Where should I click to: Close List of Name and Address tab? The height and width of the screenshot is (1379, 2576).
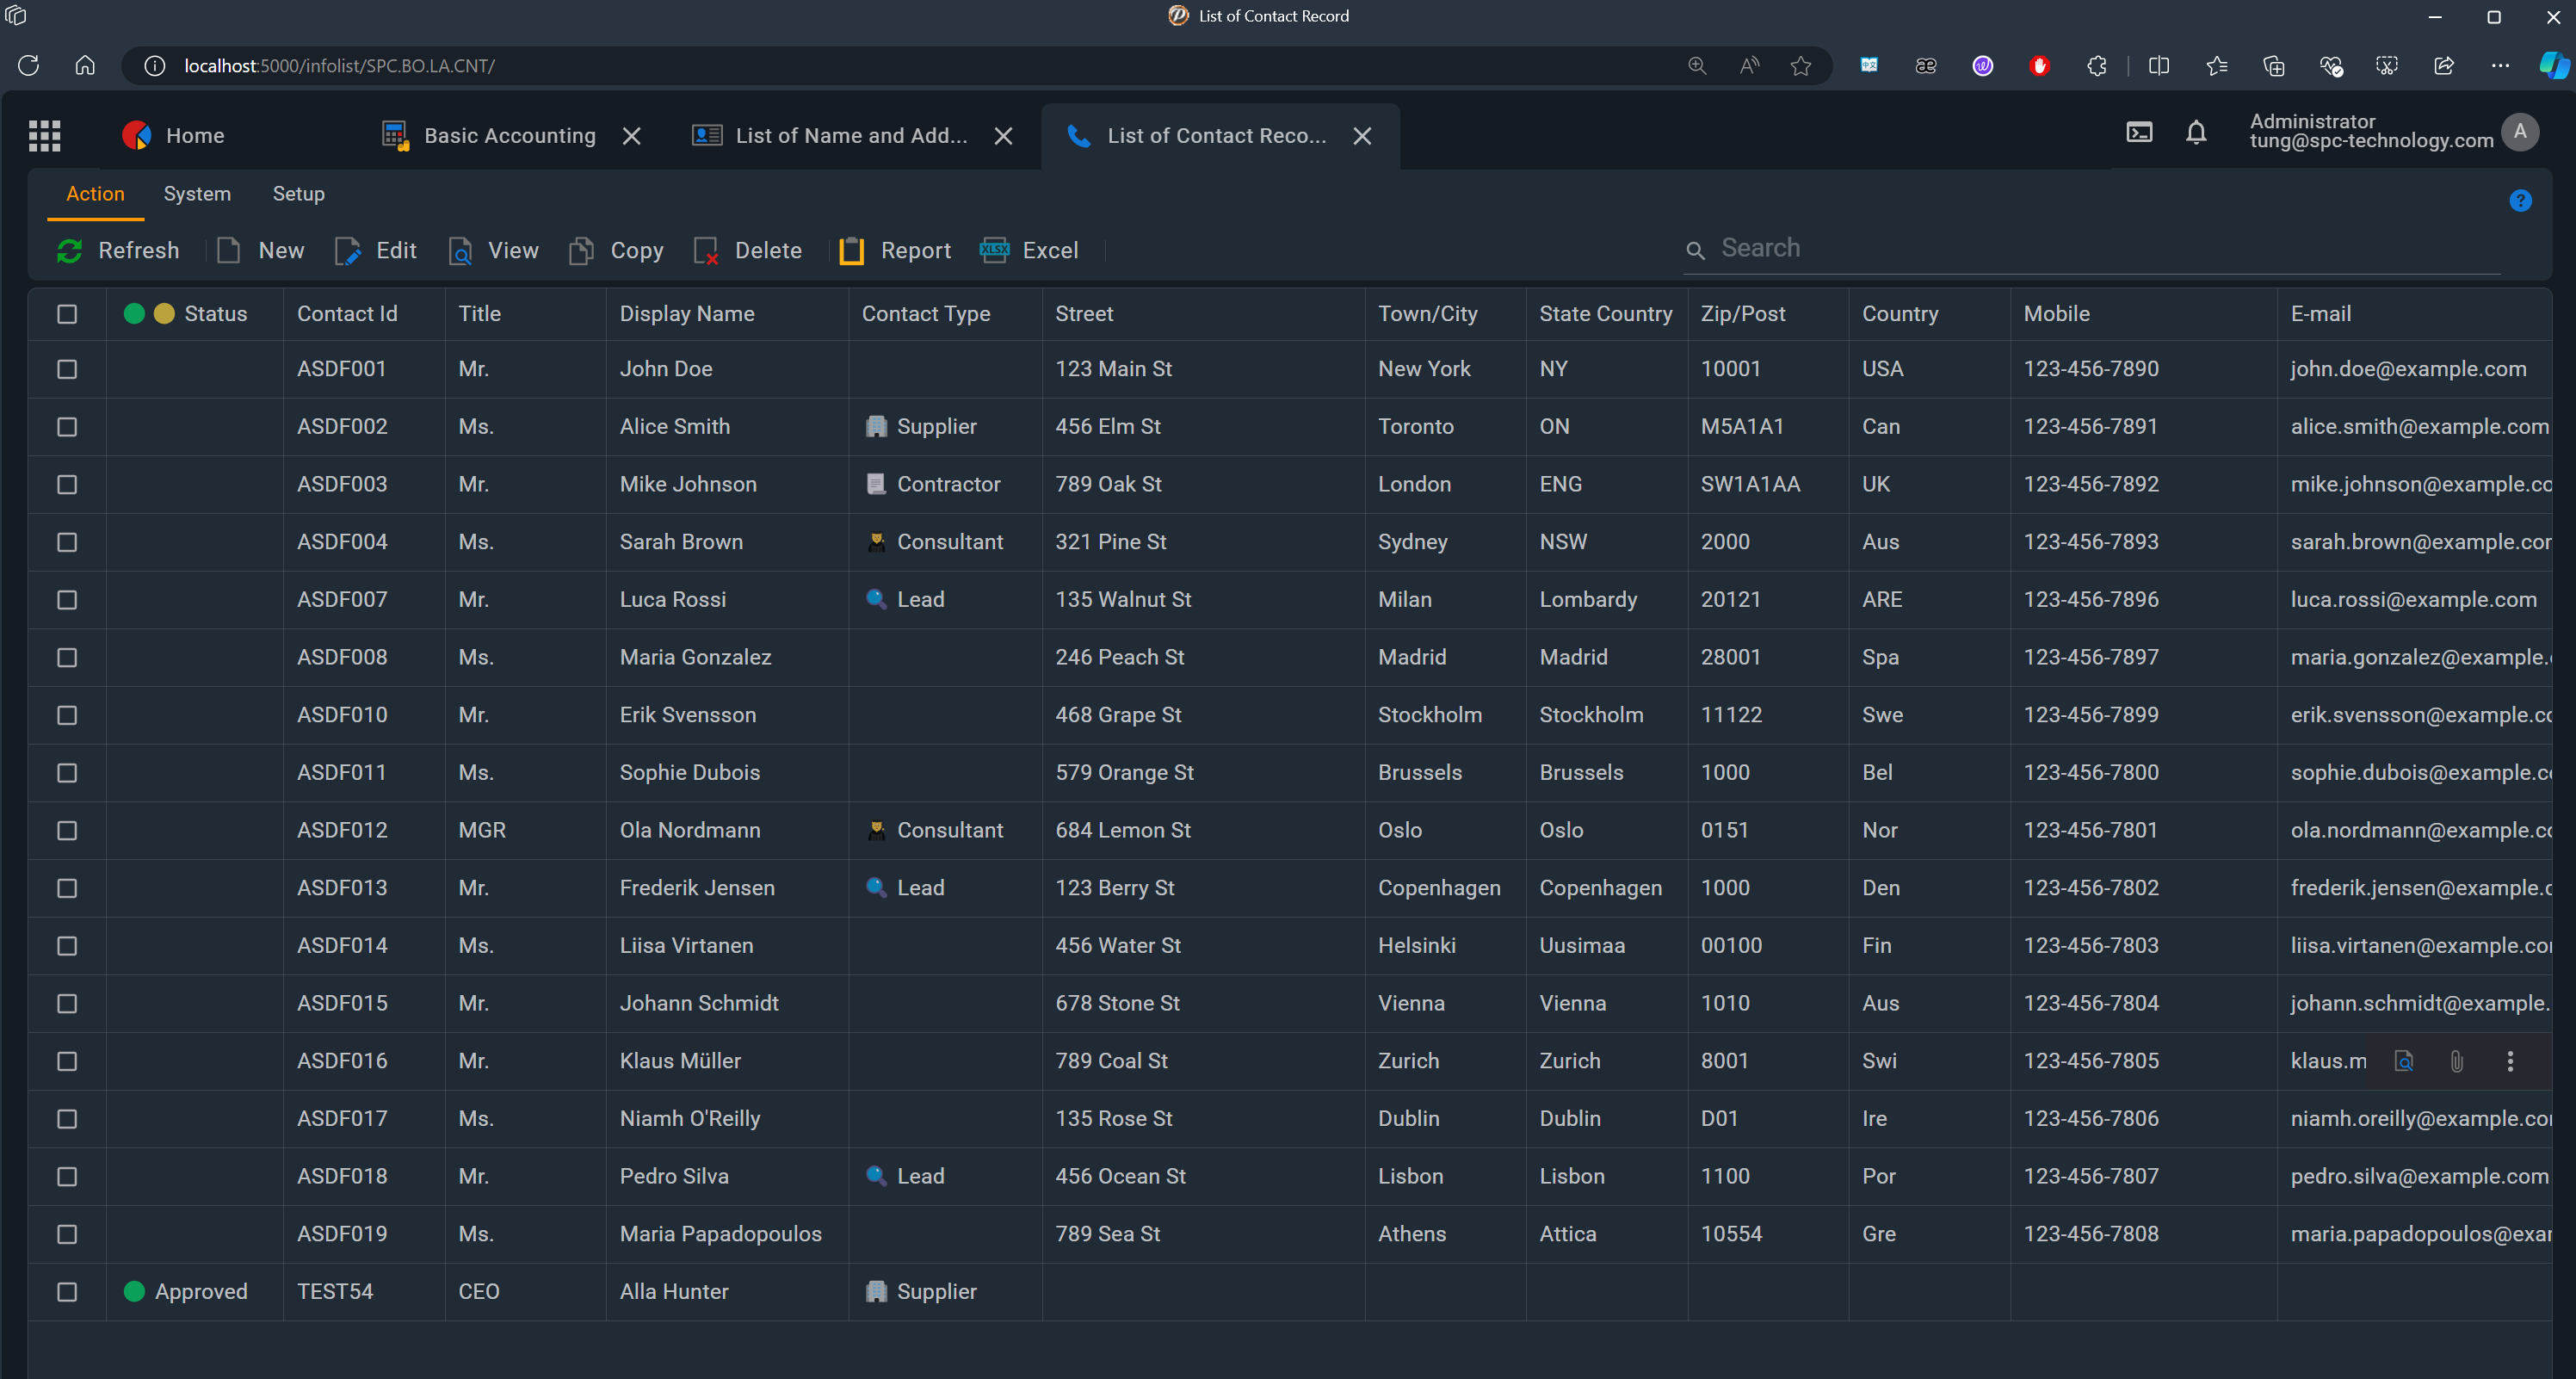pos(1003,136)
